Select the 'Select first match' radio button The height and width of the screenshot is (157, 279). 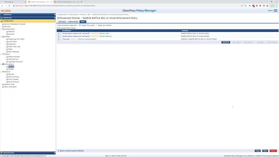[x=80, y=25]
